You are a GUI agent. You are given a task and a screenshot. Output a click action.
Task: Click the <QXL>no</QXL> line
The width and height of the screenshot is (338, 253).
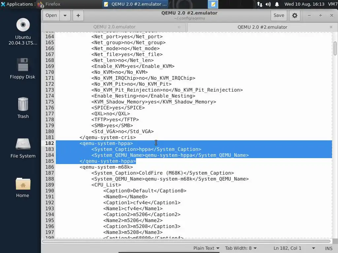coord(111,114)
